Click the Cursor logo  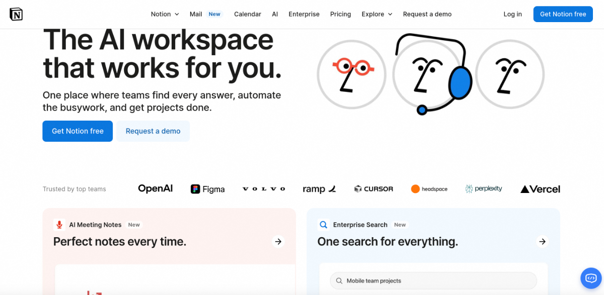[x=373, y=189]
